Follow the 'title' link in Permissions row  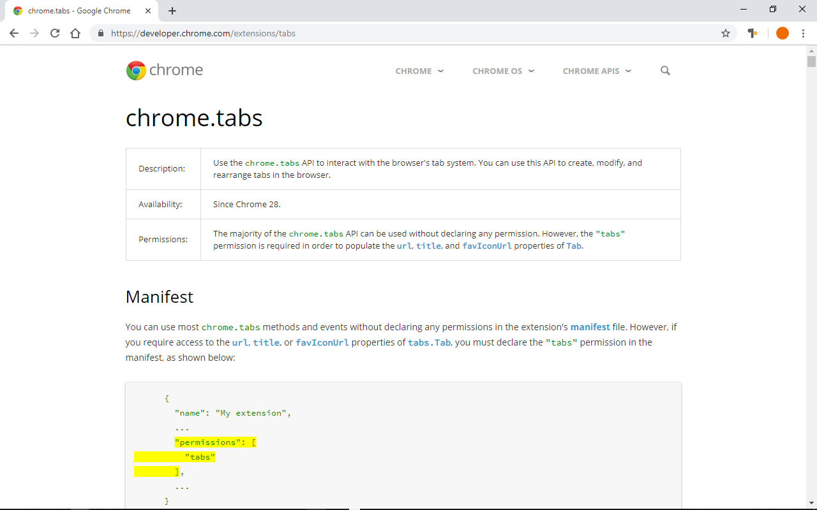pyautogui.click(x=428, y=246)
